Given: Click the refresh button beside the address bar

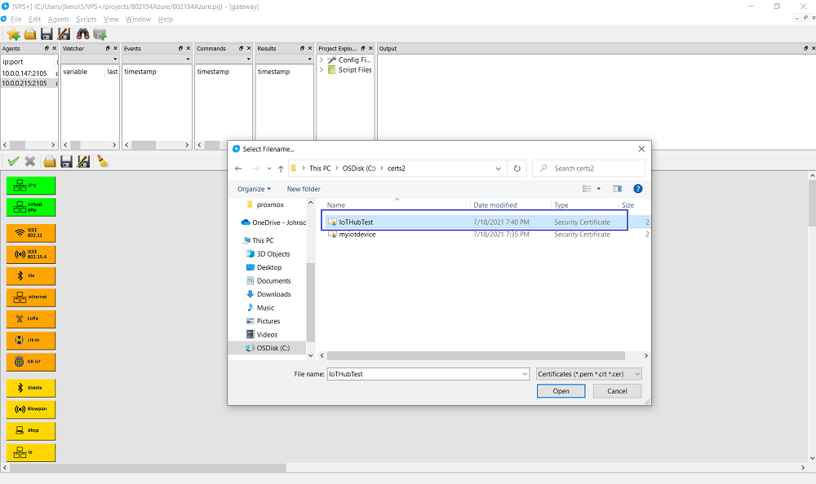Looking at the screenshot, I should (517, 169).
